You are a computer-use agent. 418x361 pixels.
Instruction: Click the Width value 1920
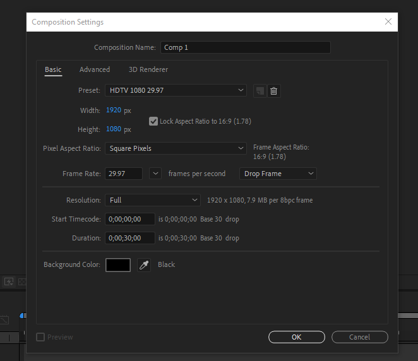(114, 110)
